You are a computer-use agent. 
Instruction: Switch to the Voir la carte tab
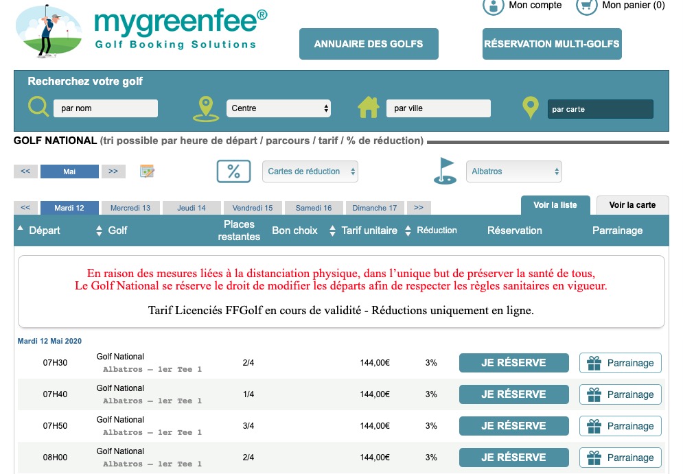pyautogui.click(x=632, y=205)
